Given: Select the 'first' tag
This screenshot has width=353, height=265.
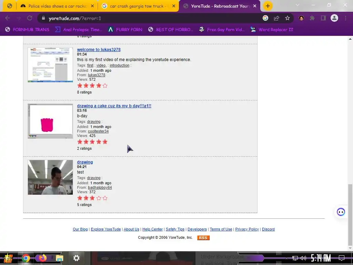Looking at the screenshot, I should [90, 65].
